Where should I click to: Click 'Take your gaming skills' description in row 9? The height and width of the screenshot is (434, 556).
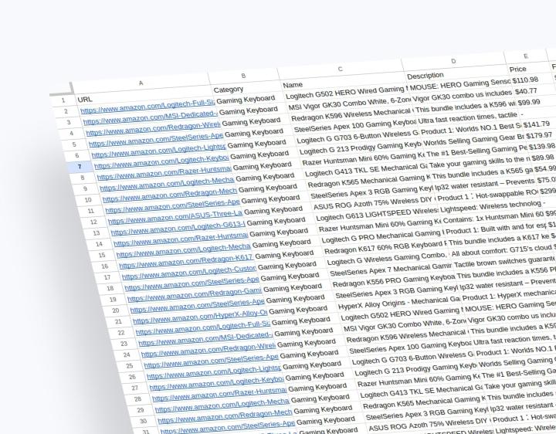480,162
